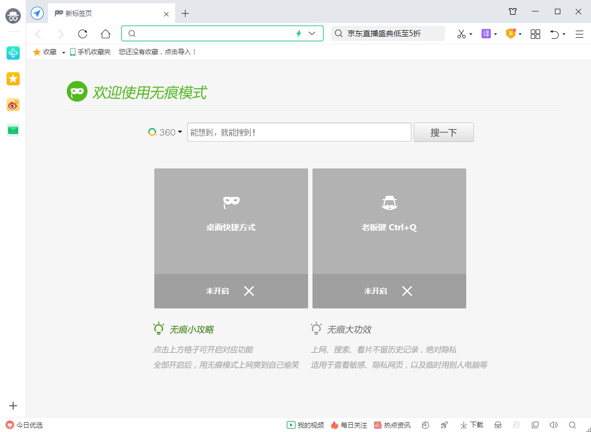Open 我的视频 in the status bar

pyautogui.click(x=304, y=425)
